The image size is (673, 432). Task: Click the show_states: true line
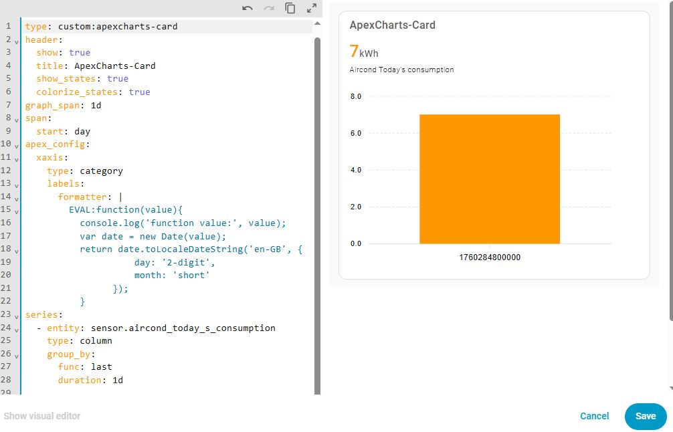82,79
